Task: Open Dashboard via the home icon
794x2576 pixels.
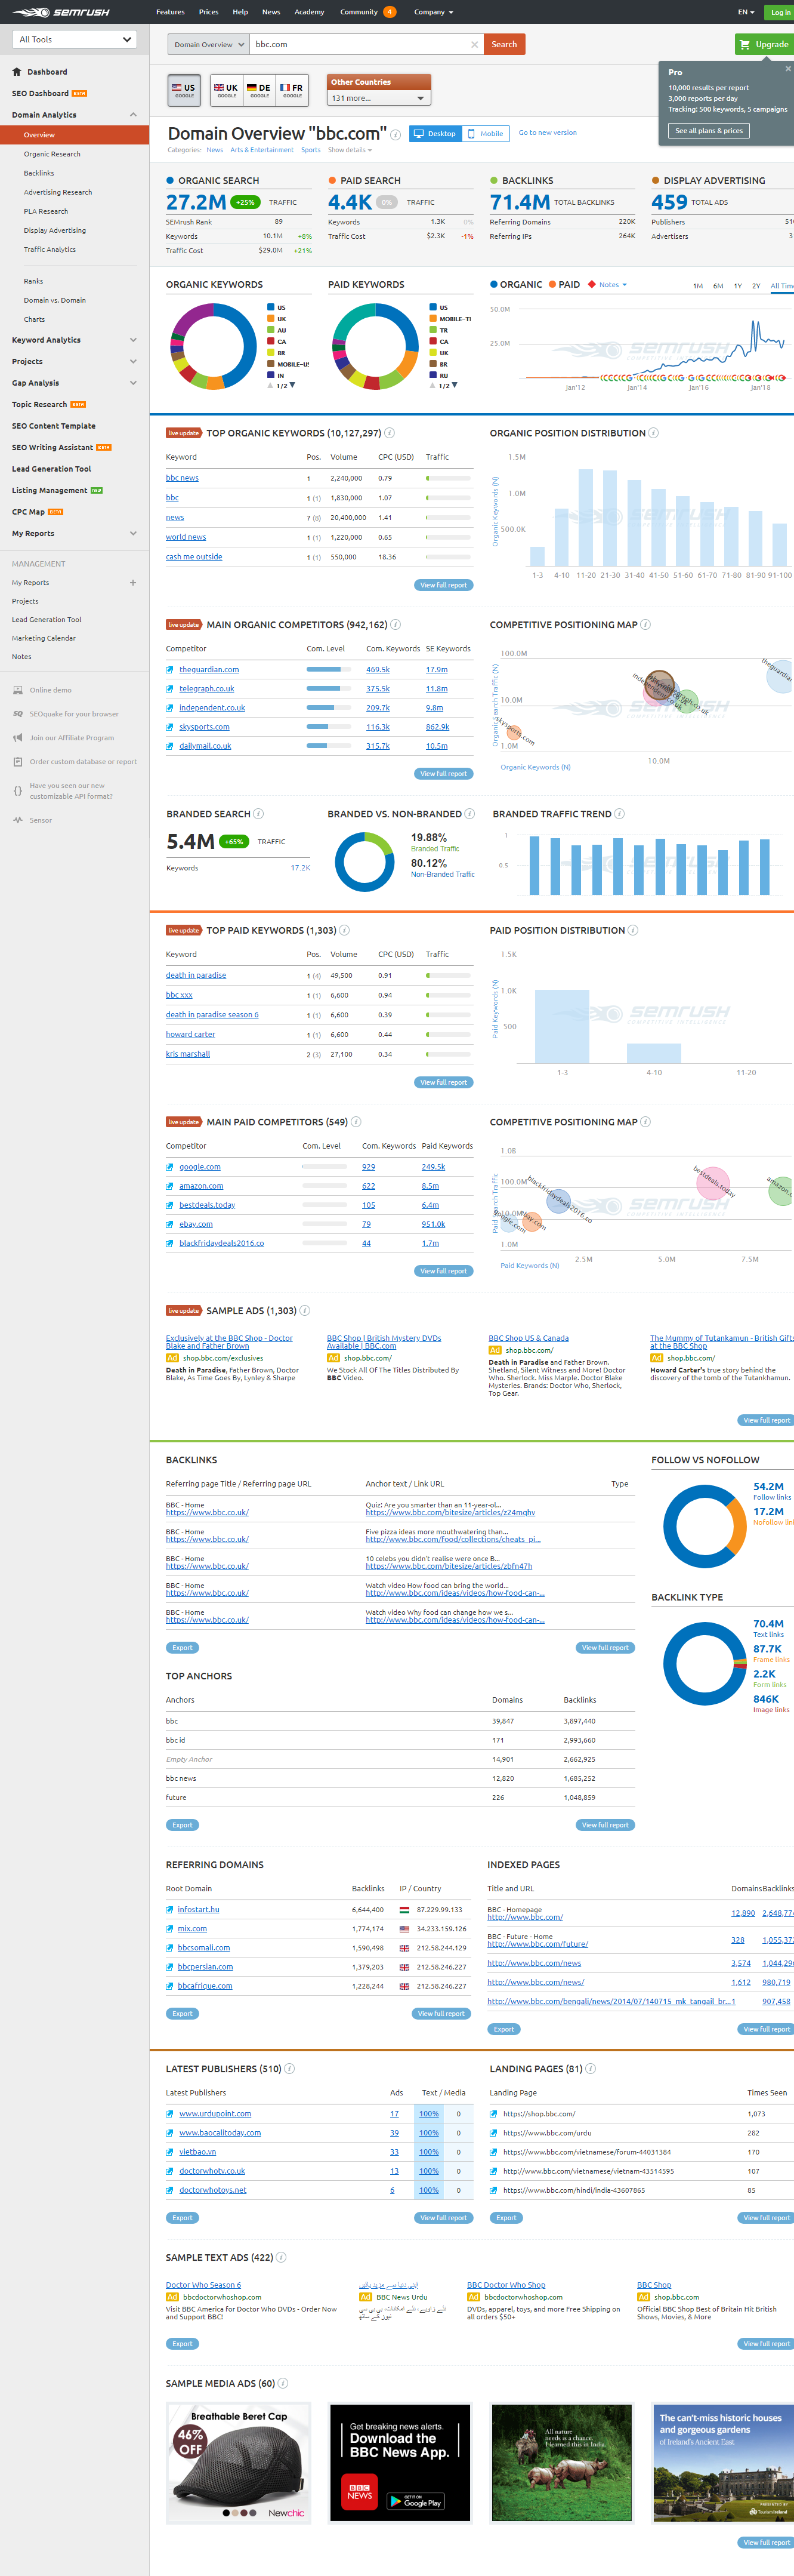Action: [17, 72]
